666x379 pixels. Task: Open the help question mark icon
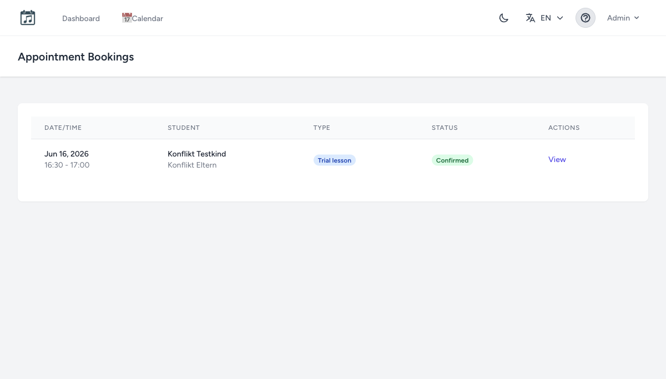(586, 18)
